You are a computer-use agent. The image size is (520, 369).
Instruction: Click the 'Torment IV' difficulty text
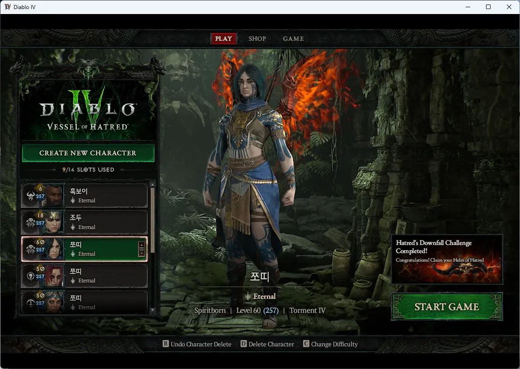coord(308,310)
